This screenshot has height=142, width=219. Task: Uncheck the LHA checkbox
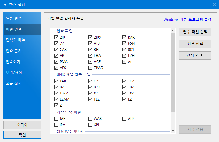point(90,55)
